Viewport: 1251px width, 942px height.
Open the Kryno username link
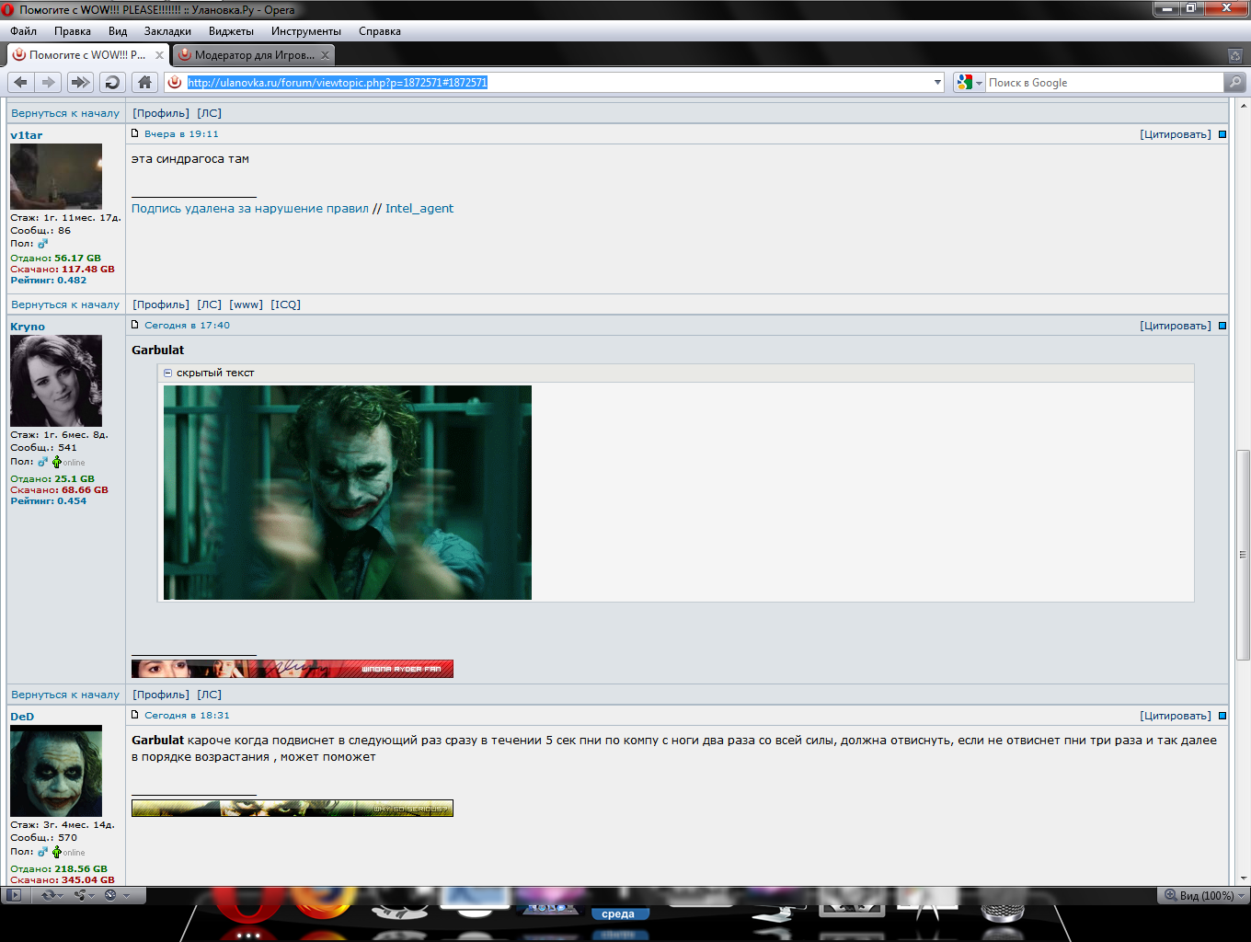pyautogui.click(x=28, y=327)
